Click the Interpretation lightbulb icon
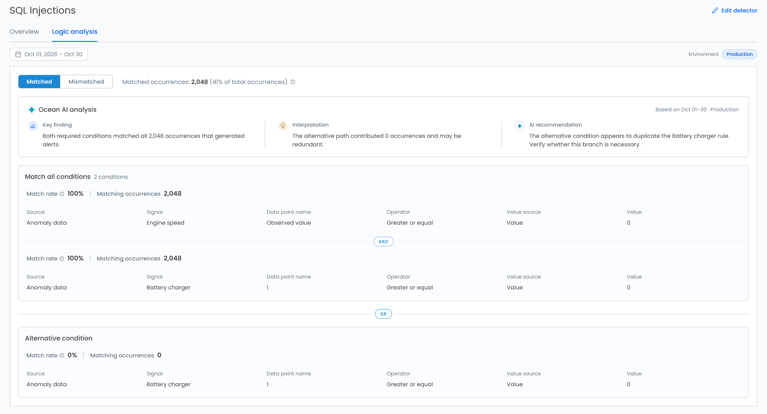This screenshot has width=767, height=414. click(x=283, y=126)
